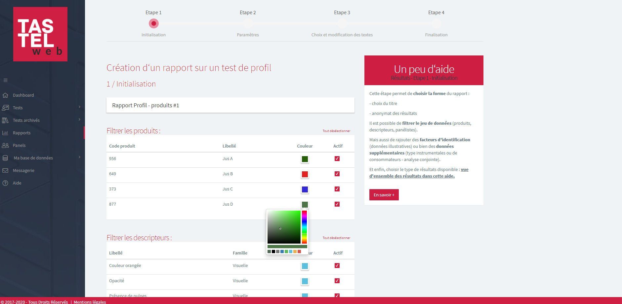Go to Etape 2 Paramètres step
Screen dimensions: 622x304
248,23
